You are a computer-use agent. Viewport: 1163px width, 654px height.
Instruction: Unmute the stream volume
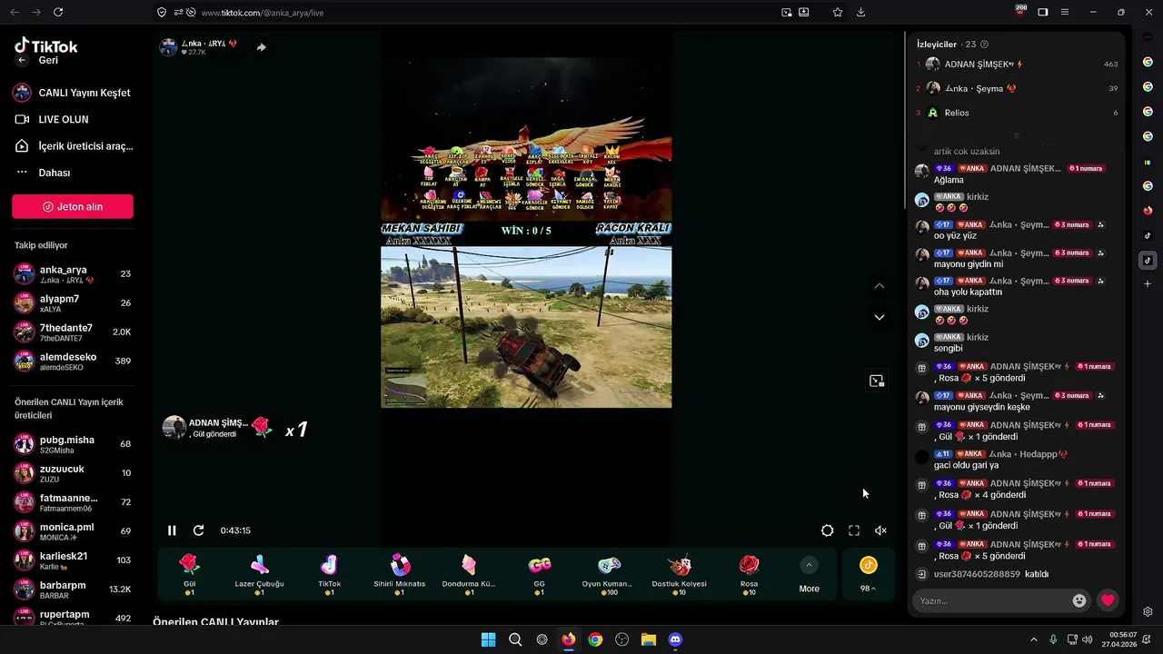[880, 530]
